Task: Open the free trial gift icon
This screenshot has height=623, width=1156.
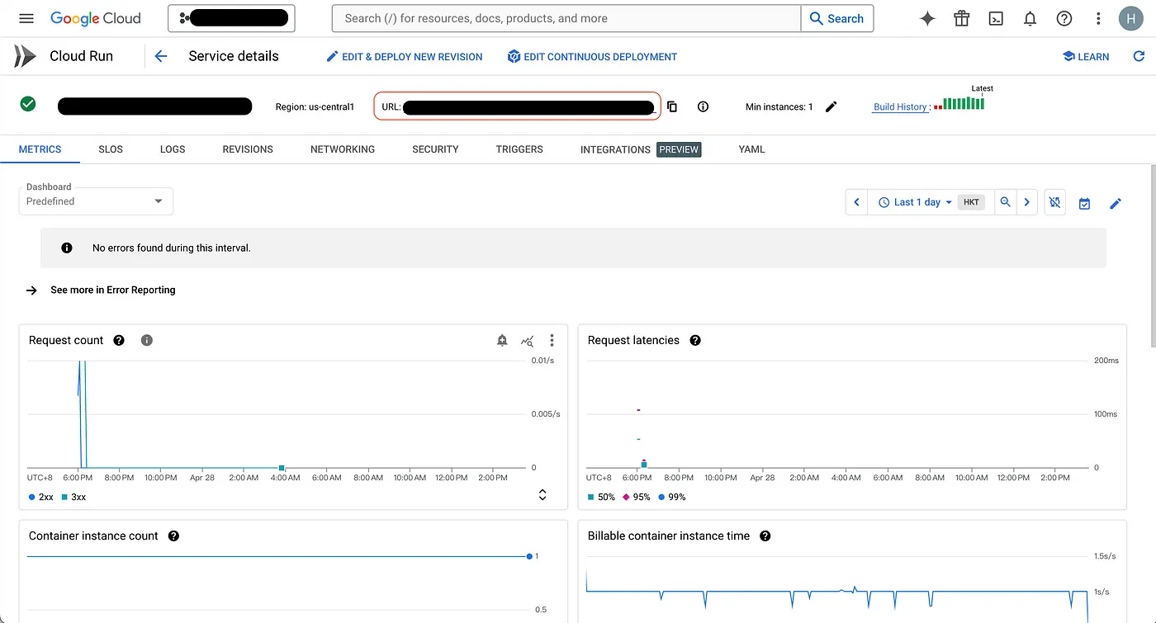Action: [961, 18]
